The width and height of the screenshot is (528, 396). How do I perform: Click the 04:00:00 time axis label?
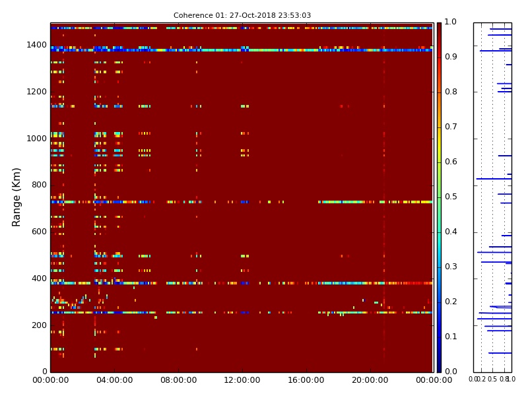coord(114,380)
